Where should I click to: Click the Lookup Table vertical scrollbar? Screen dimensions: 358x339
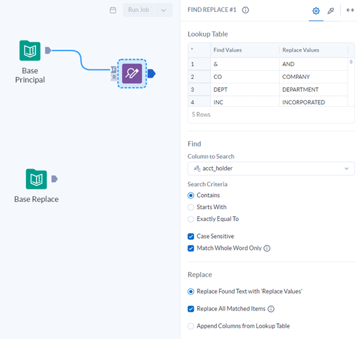coord(351,62)
